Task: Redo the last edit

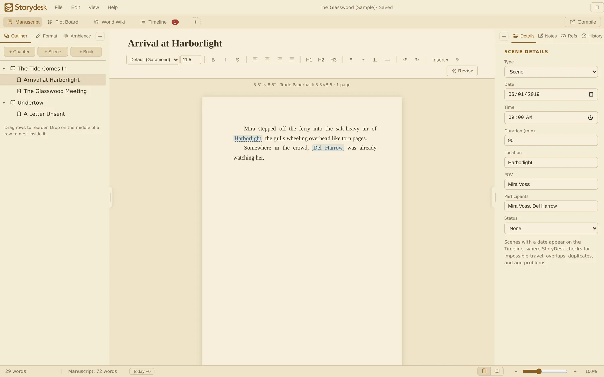Action: pos(417,60)
